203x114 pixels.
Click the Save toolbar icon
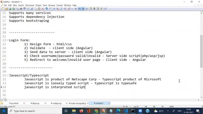pos(10,9)
